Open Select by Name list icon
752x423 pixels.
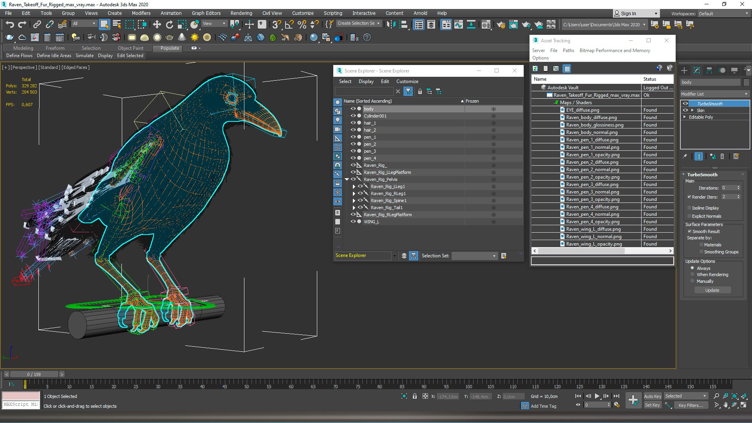(117, 24)
